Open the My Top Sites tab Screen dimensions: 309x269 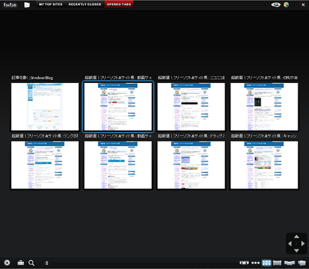coord(51,5)
